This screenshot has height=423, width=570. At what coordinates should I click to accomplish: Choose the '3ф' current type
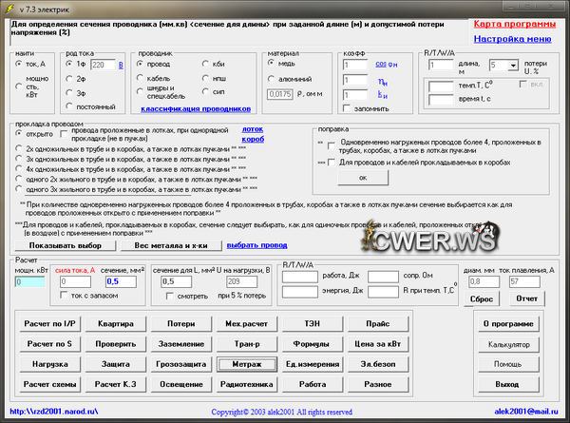point(69,93)
